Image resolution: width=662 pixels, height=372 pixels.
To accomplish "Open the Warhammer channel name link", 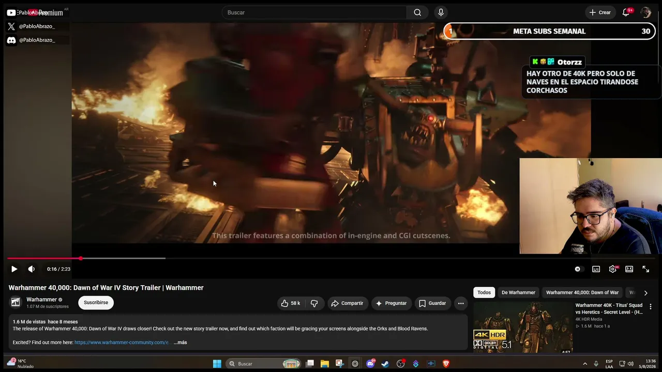I will pyautogui.click(x=42, y=300).
